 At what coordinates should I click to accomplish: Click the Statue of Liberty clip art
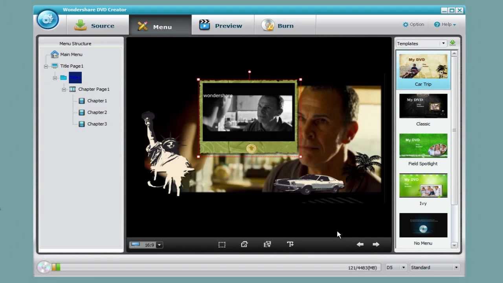(x=167, y=153)
